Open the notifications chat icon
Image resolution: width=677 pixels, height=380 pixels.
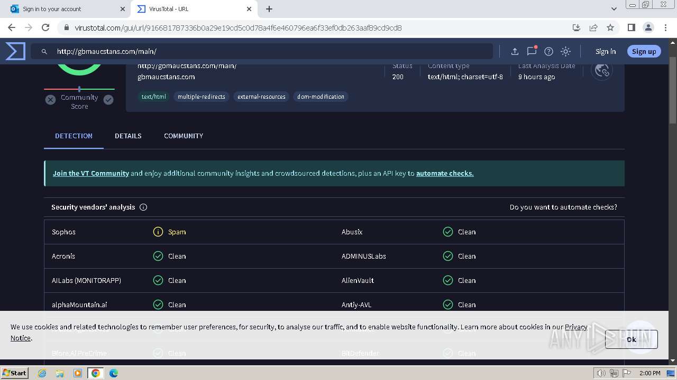pyautogui.click(x=532, y=51)
